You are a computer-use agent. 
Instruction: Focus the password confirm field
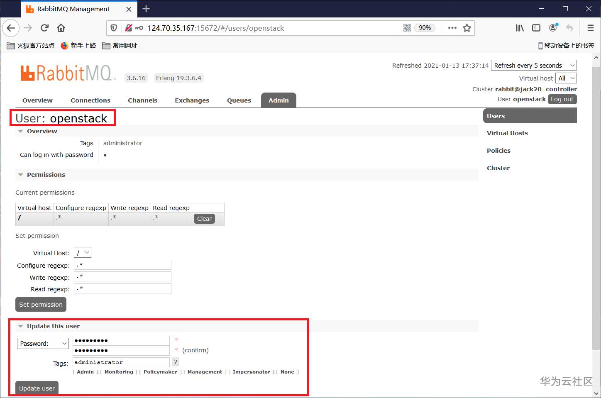pyautogui.click(x=121, y=351)
